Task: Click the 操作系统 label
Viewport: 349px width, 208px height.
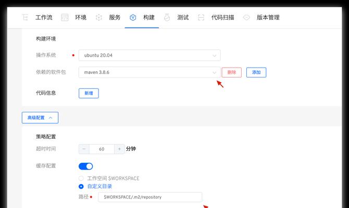Action: pos(46,55)
